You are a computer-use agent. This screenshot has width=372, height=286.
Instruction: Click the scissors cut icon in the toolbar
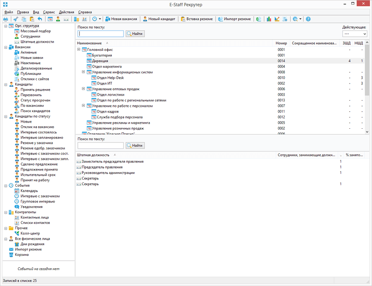[16, 19]
